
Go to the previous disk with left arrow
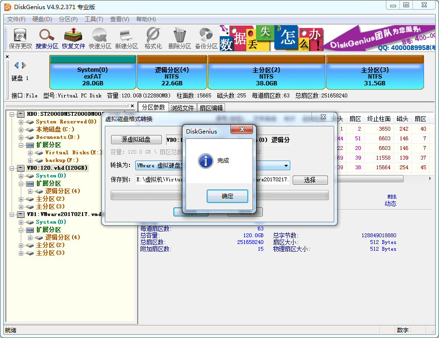pos(16,65)
